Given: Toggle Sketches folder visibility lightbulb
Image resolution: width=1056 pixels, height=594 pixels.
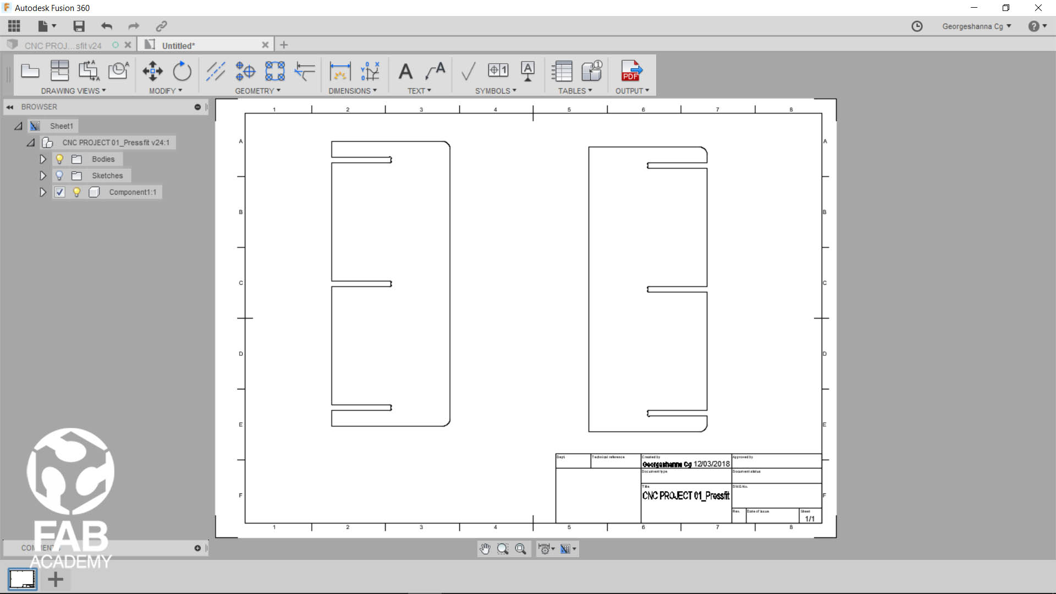Looking at the screenshot, I should (x=59, y=175).
